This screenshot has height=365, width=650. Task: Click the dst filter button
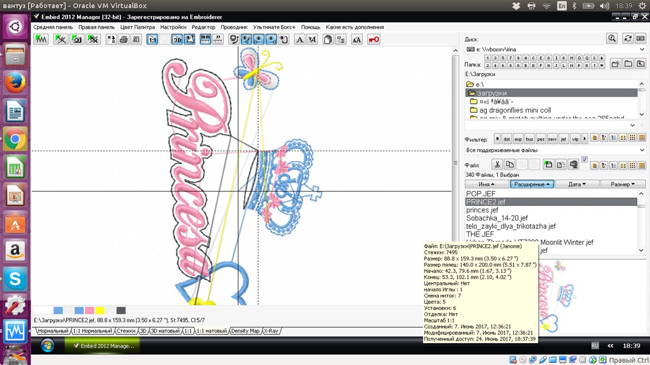click(x=507, y=139)
